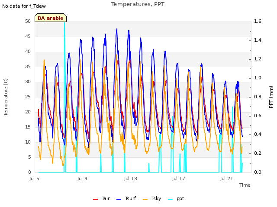The width and height of the screenshot is (277, 207).
Task: Click the chart title Temperatures, PPT
Action: coord(138,4)
